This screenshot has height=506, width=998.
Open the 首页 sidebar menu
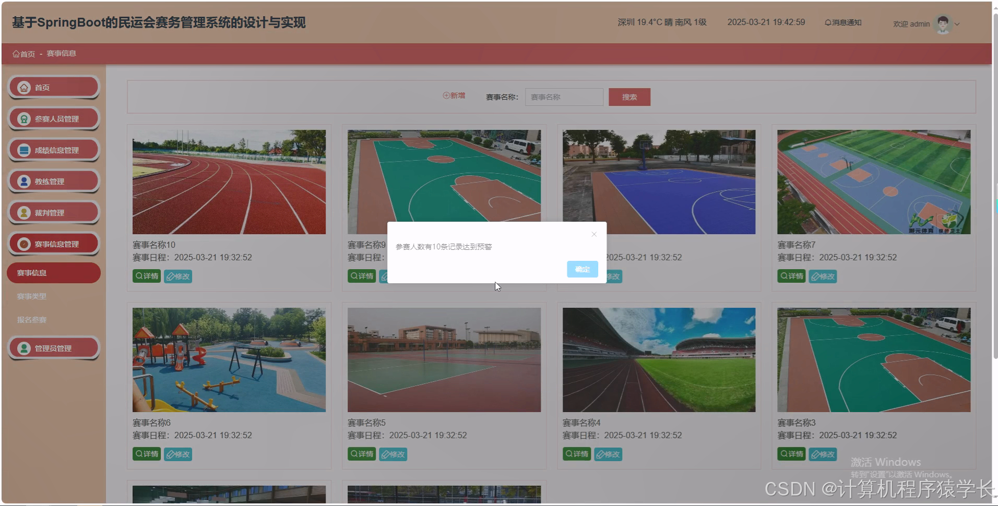(x=54, y=87)
